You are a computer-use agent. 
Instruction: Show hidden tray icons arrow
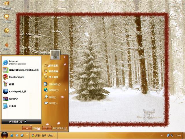[x=162, y=136]
